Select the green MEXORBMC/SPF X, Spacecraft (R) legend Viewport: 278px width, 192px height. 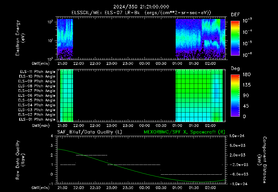[184, 132]
